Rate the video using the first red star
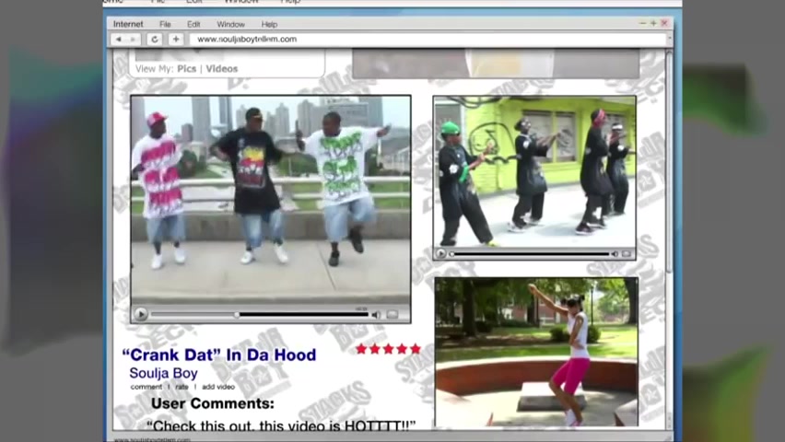The image size is (785, 442). pyautogui.click(x=361, y=349)
